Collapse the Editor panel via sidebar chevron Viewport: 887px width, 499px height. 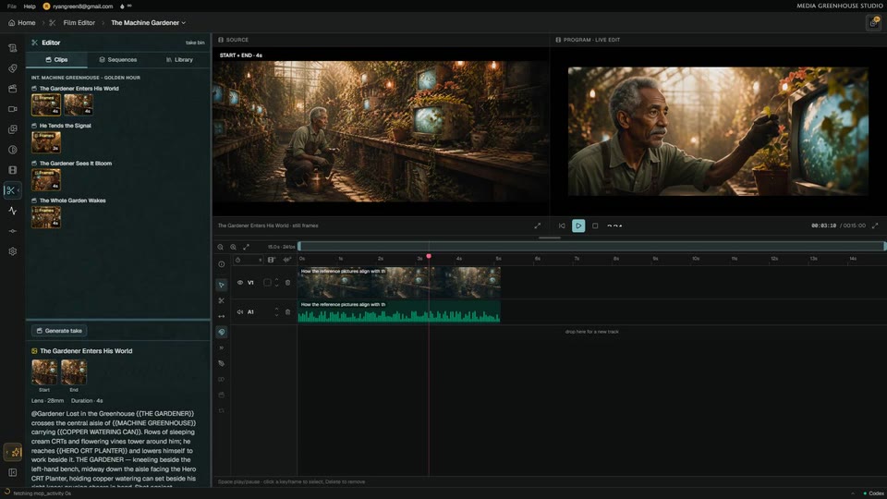click(x=18, y=190)
